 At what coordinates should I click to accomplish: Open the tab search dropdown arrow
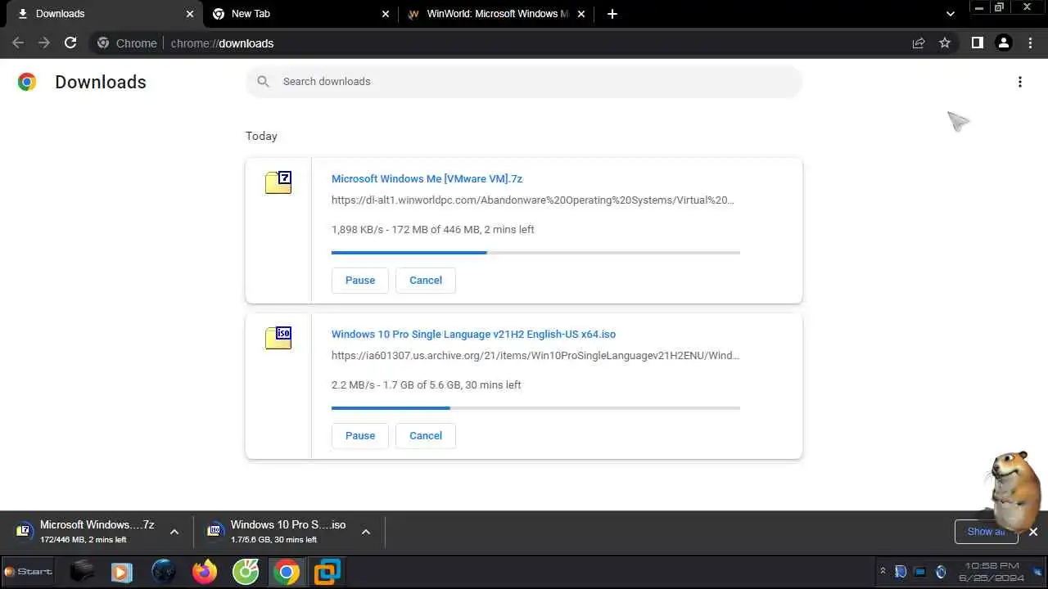pos(950,14)
